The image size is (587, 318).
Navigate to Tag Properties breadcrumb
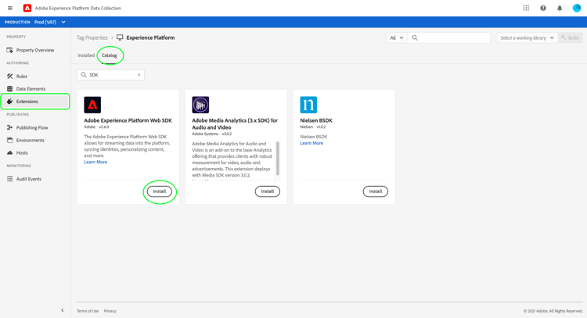[x=92, y=38]
